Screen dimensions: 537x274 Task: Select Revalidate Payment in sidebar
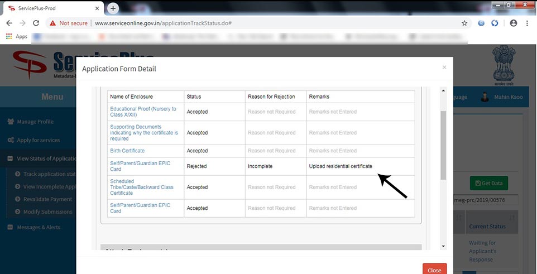point(47,199)
